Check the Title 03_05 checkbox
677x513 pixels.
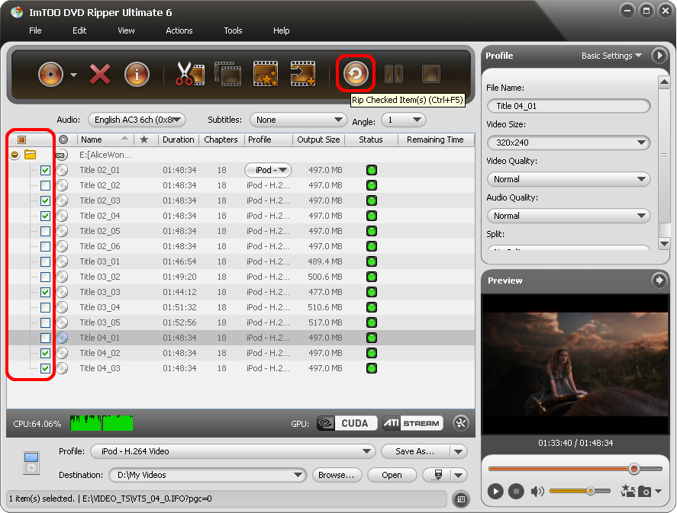pos(45,322)
